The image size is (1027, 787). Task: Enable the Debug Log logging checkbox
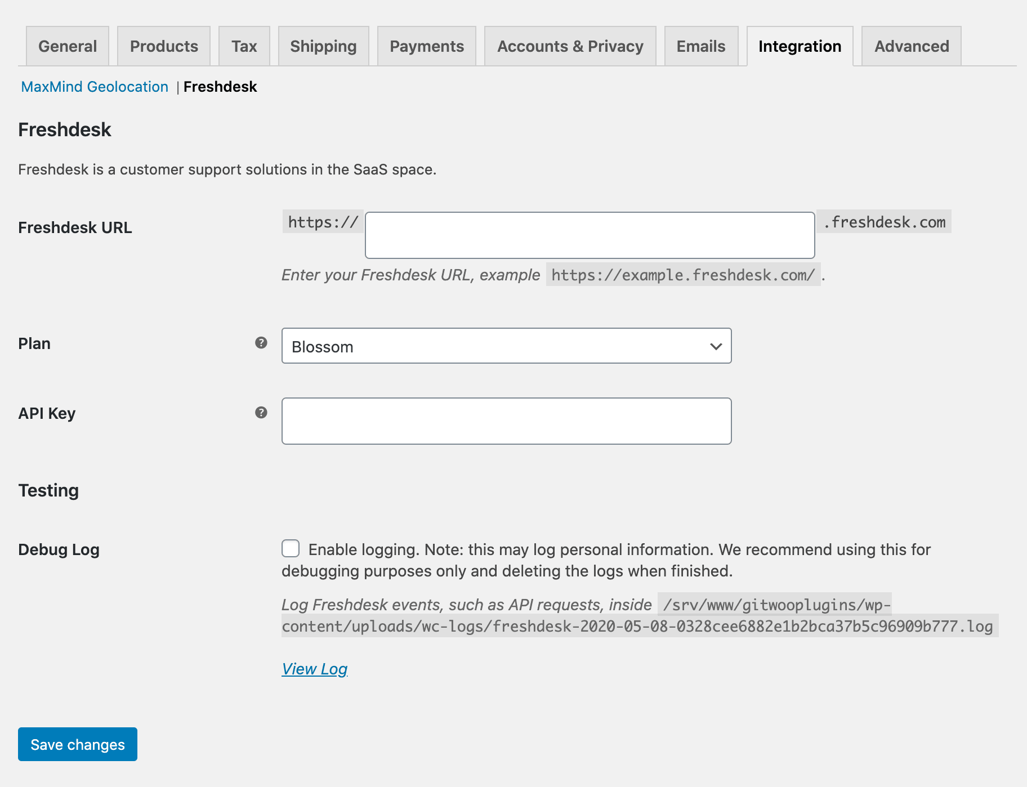(x=291, y=548)
